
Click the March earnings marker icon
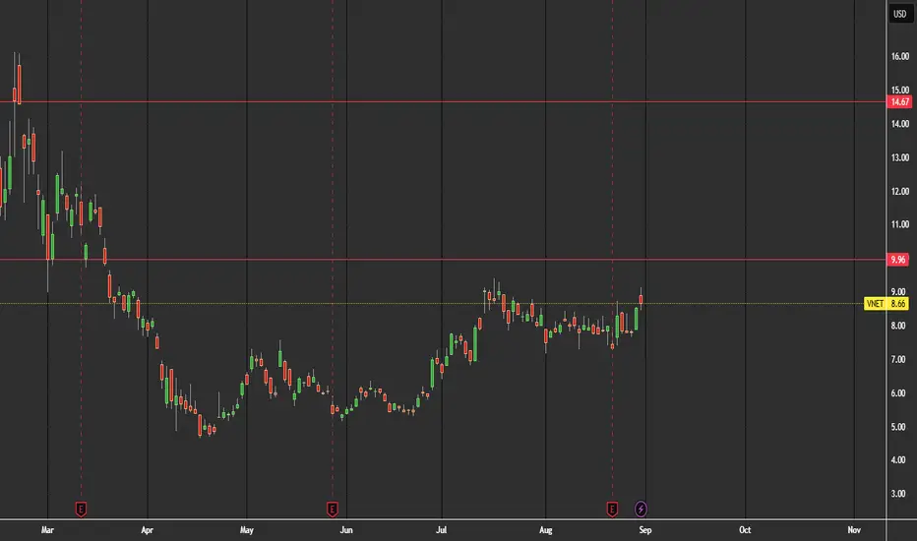[x=82, y=509]
